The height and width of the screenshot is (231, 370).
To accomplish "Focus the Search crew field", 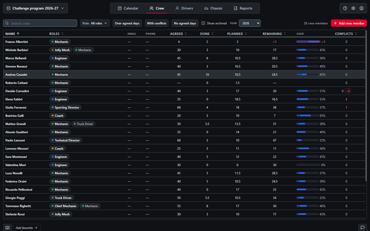I will pos(40,23).
